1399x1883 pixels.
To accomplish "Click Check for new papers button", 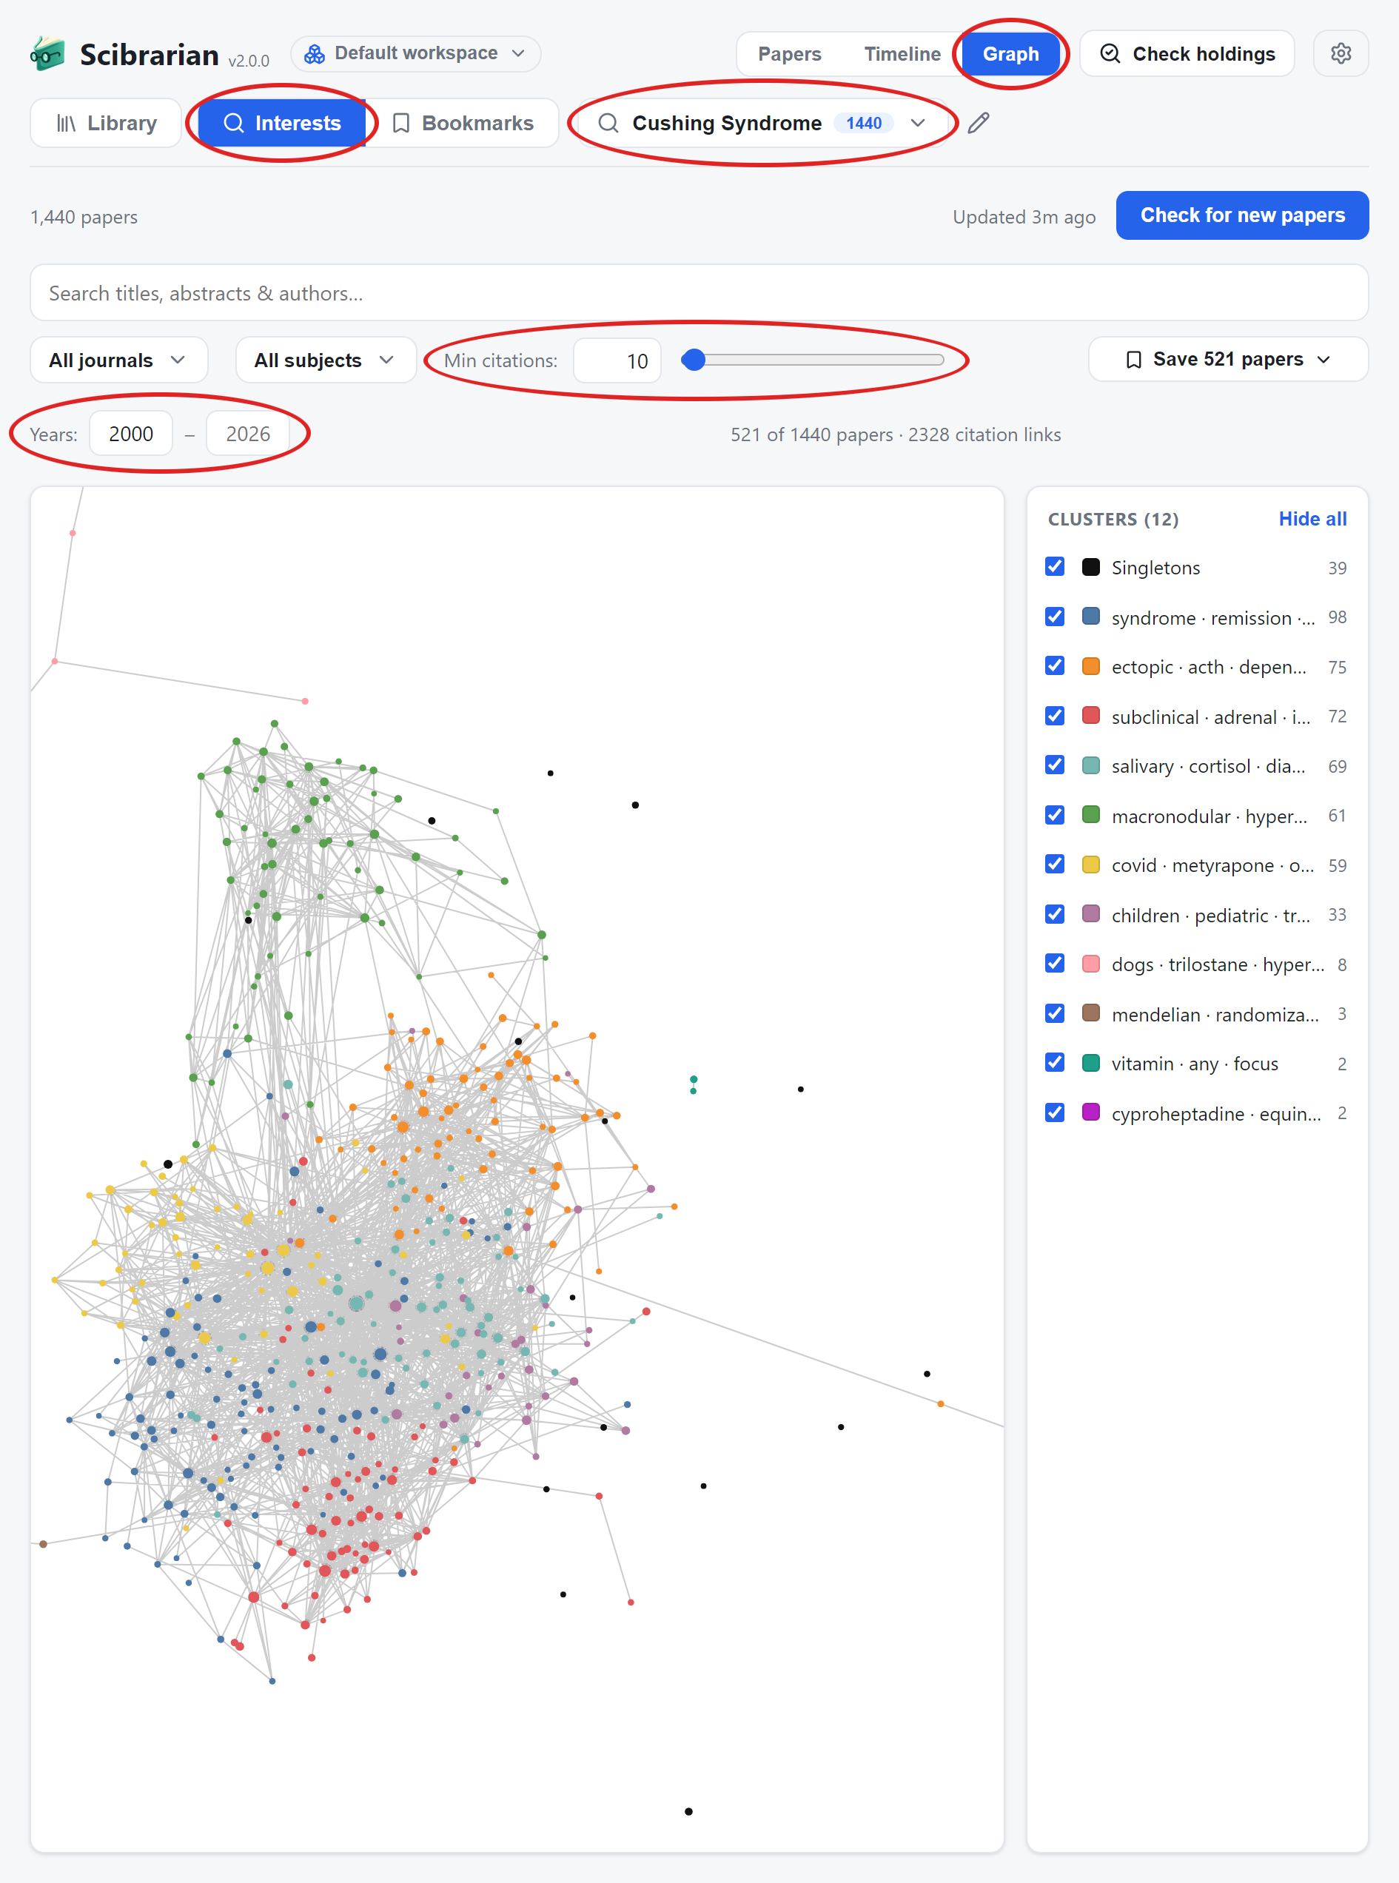I will click(1242, 215).
